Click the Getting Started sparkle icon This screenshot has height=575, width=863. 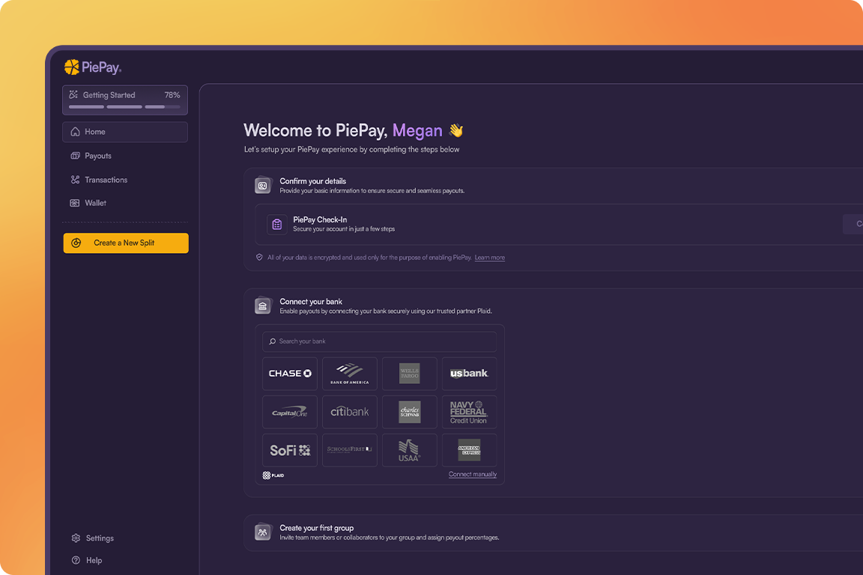coord(73,94)
